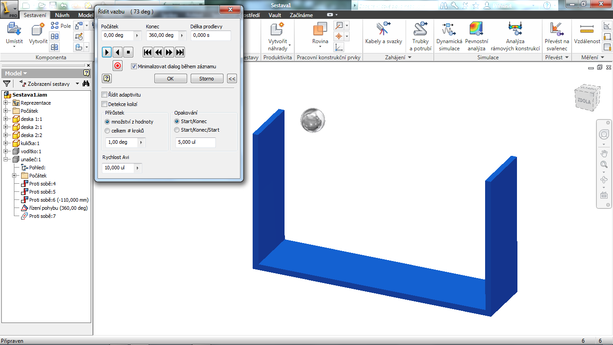613x345 pixels.
Task: Switch to the Vault ribbon tab
Action: (275, 15)
